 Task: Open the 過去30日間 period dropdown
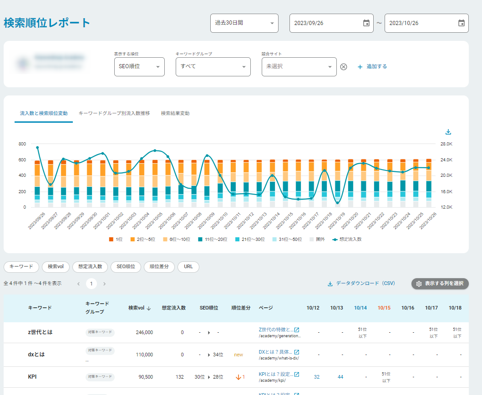click(x=244, y=23)
